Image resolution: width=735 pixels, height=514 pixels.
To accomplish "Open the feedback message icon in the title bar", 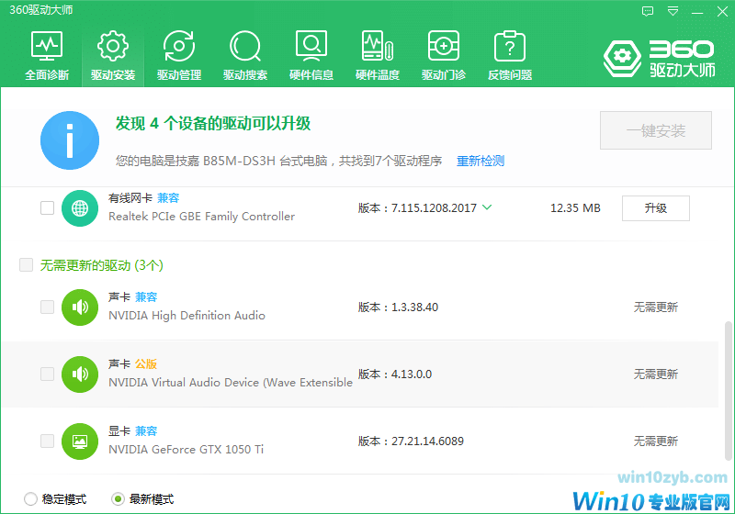I will tap(648, 11).
